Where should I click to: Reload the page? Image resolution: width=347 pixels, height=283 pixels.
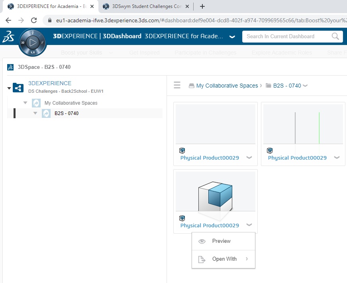coord(34,20)
